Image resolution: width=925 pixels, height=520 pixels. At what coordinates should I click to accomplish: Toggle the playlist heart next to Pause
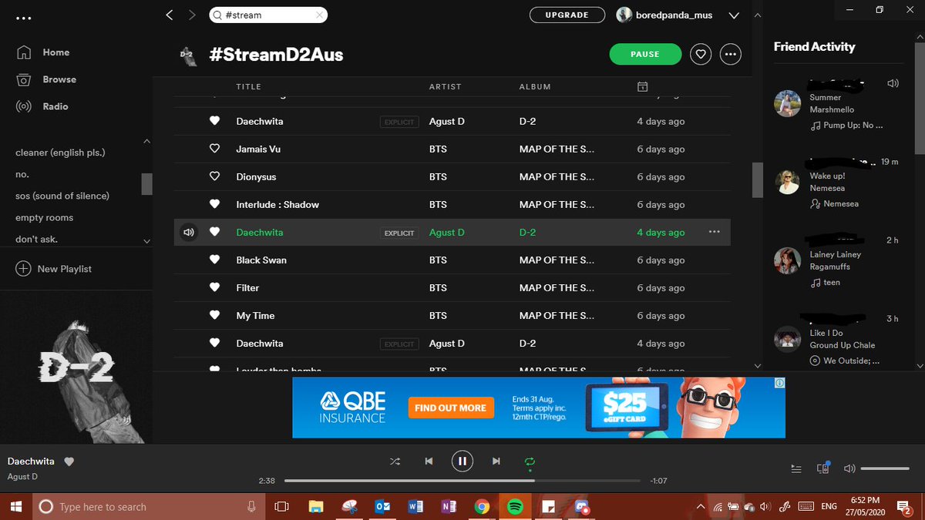coord(700,54)
